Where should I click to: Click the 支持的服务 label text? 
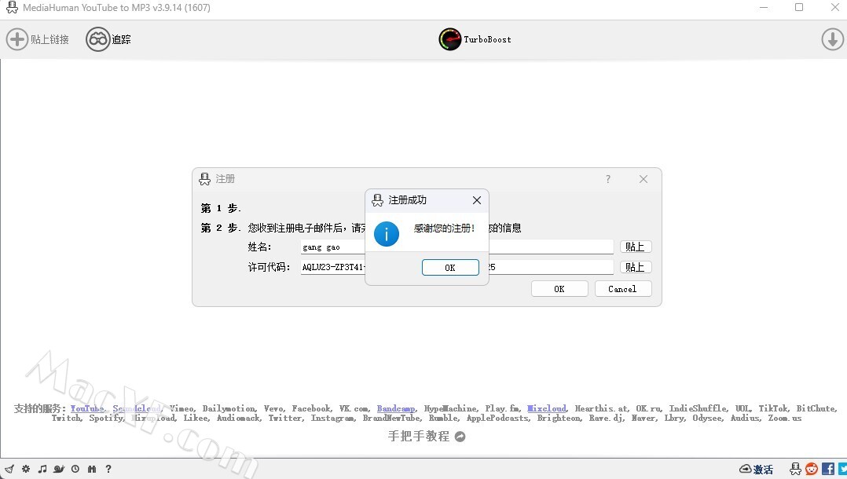(x=40, y=409)
